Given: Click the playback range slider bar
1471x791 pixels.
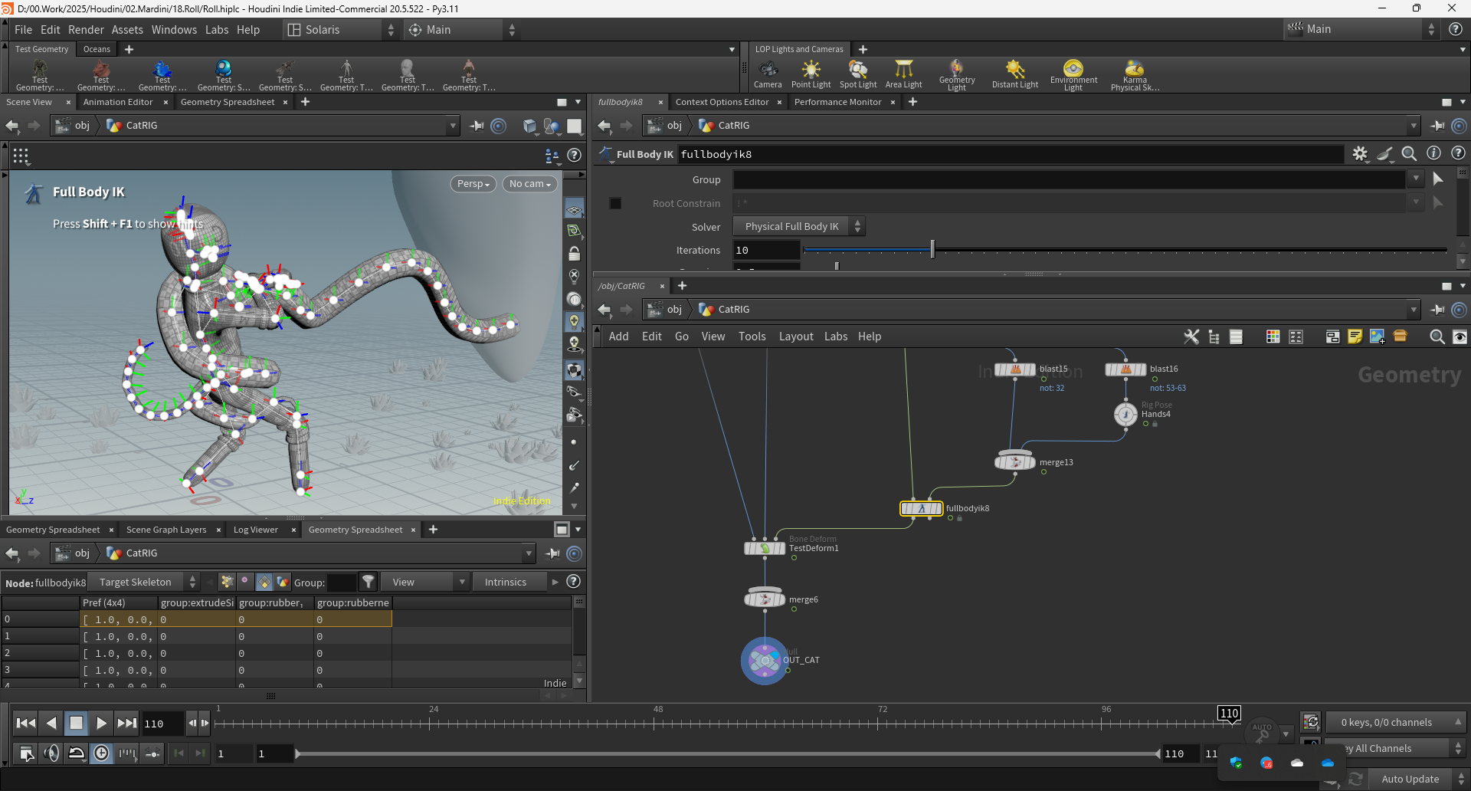Looking at the screenshot, I should (728, 754).
